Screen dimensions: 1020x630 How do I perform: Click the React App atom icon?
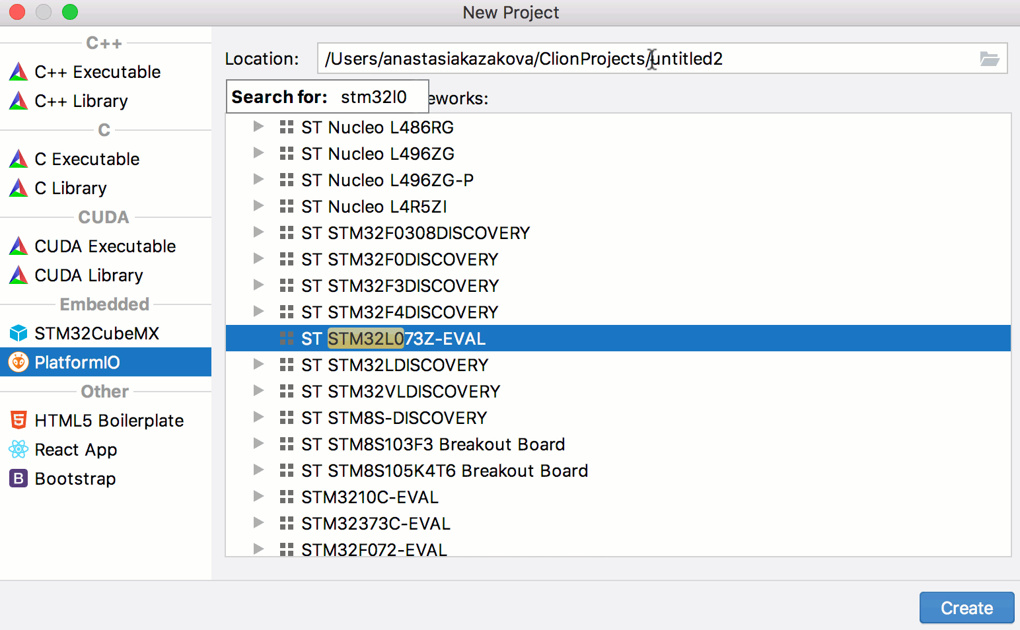coord(18,449)
